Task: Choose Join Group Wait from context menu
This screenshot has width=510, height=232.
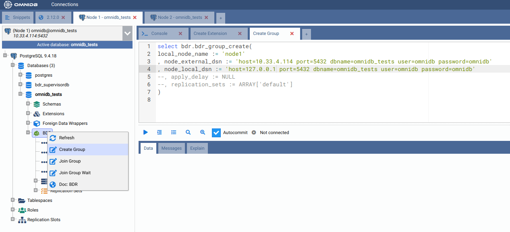Action: [88, 173]
